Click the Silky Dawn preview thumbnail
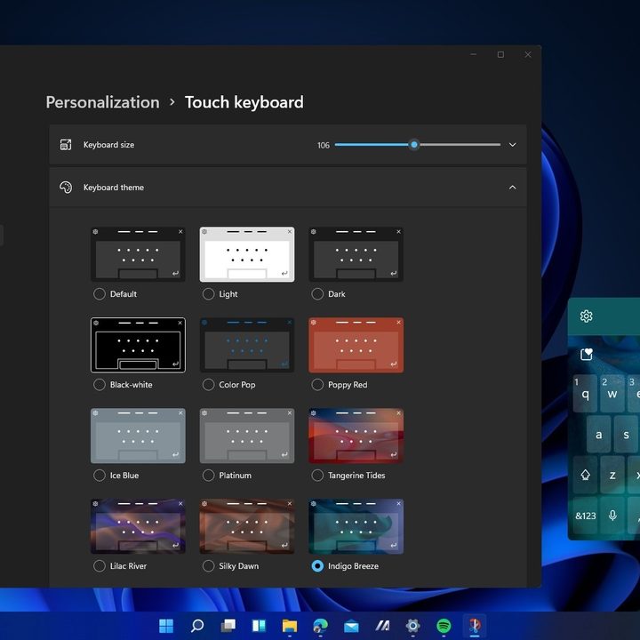The height and width of the screenshot is (640, 640). 247,526
